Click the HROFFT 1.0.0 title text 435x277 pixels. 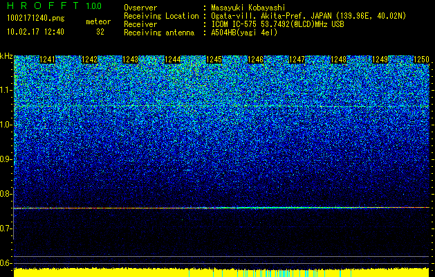(55, 6)
